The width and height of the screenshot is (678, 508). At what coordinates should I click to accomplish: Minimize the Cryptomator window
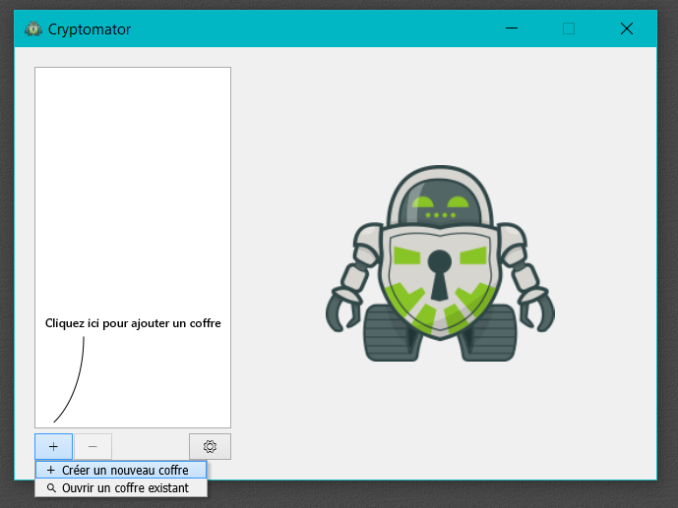point(512,28)
